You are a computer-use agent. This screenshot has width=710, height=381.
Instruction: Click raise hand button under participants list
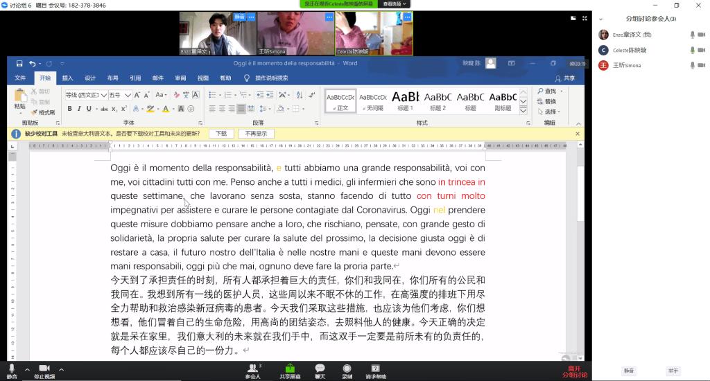point(673,371)
